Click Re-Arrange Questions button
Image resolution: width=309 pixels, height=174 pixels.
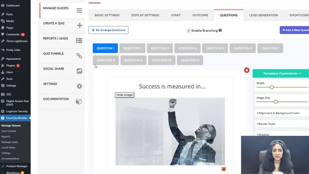tap(109, 30)
